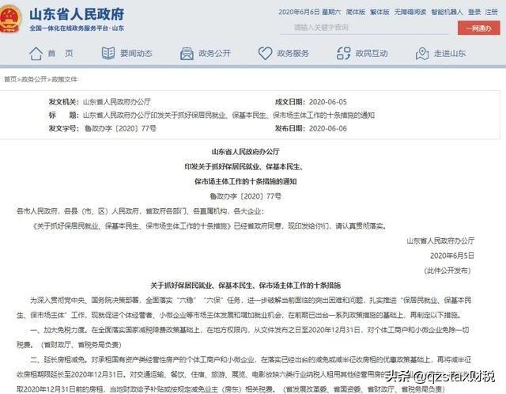Click the heading line 保市场主体工作的十条措施的通知
506x394 pixels.
[x=245, y=181]
